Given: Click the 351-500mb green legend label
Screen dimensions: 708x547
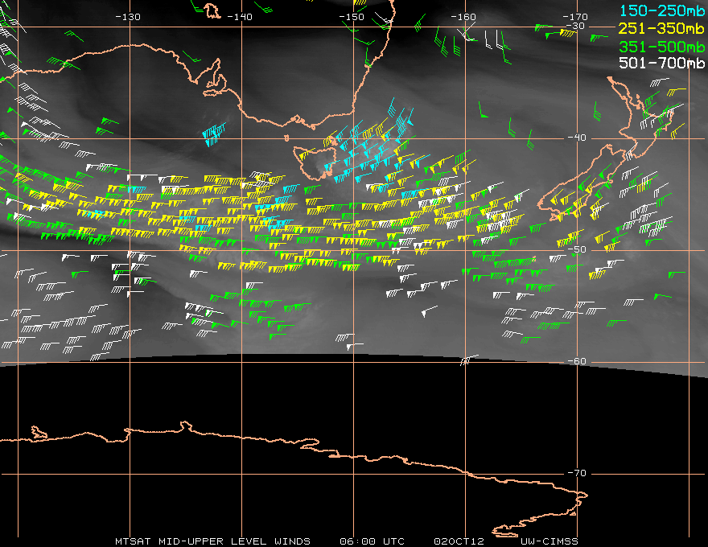Looking at the screenshot, I should [x=662, y=47].
